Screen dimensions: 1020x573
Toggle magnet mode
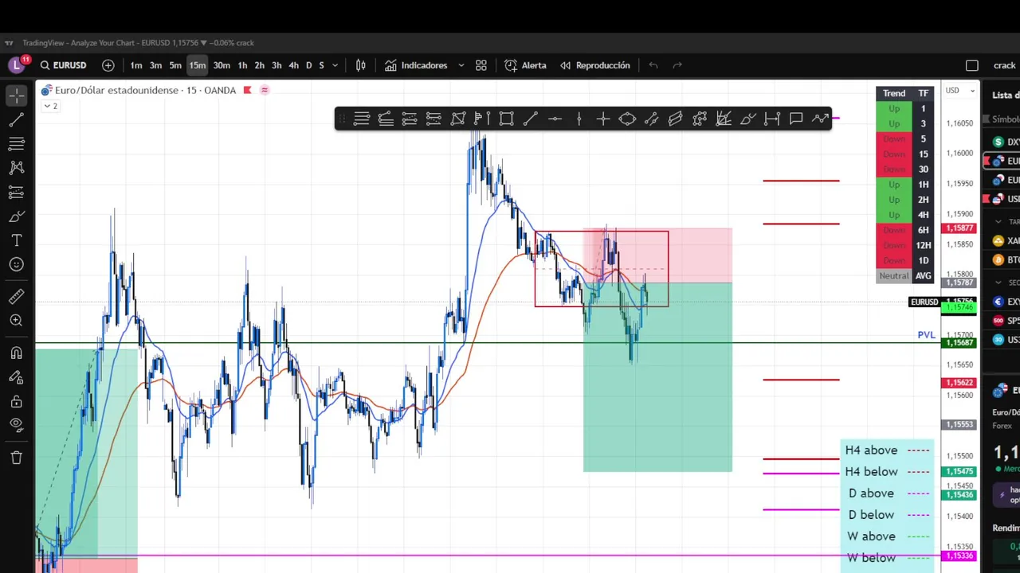coord(16,353)
